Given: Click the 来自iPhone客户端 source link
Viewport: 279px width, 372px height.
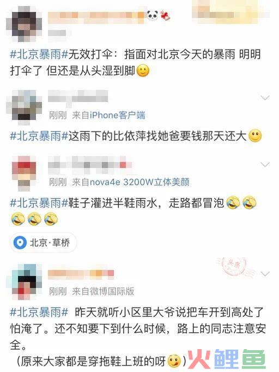Looking at the screenshot, I should 109,115.
